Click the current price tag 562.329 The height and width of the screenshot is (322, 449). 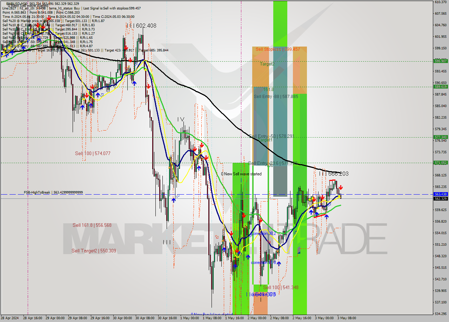pyautogui.click(x=441, y=198)
